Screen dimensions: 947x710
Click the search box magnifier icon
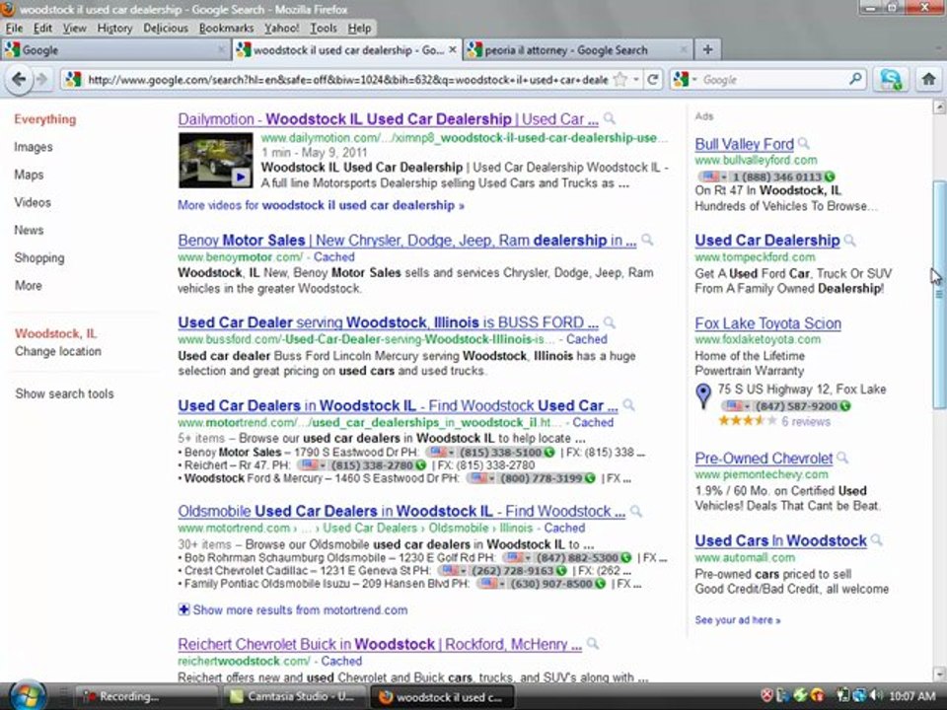[855, 79]
